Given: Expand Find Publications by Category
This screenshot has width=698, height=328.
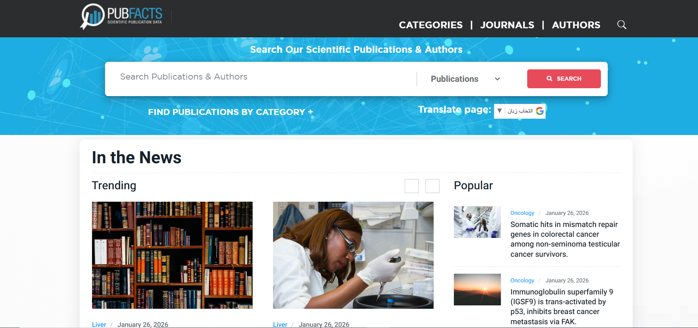Looking at the screenshot, I should tap(231, 112).
